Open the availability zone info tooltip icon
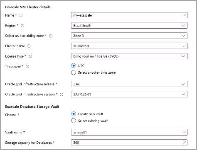Image resolution: width=197 pixels, height=150 pixels. pos(51,36)
